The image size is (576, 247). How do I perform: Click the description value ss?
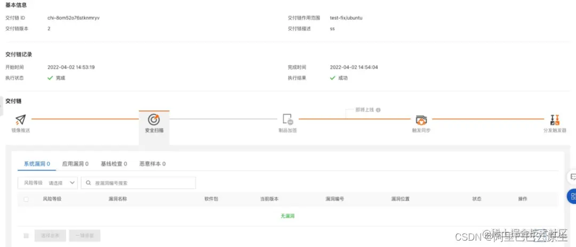coord(332,29)
